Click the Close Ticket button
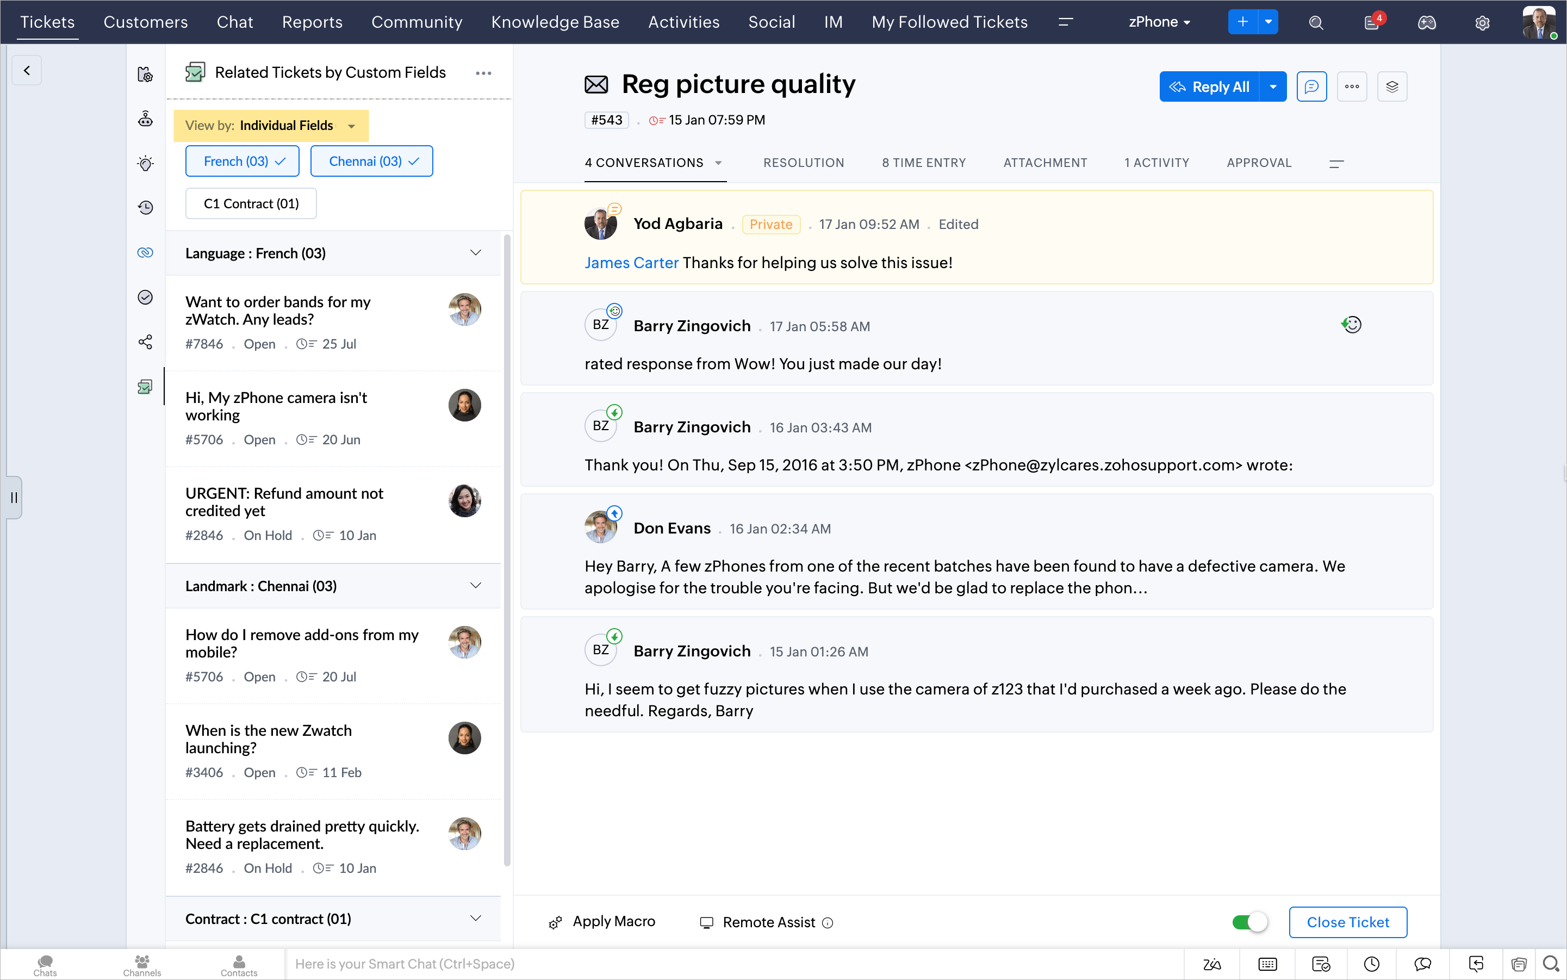 point(1348,922)
